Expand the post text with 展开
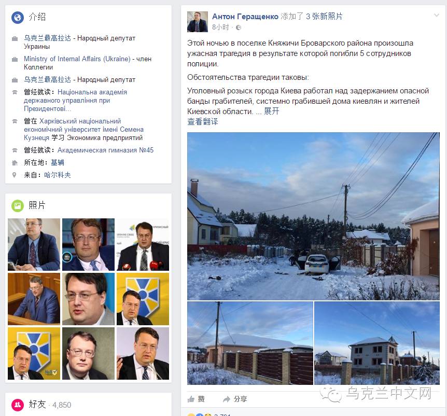The width and height of the screenshot is (447, 416). click(x=271, y=111)
